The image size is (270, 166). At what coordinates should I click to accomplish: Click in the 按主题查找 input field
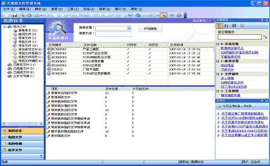click(239, 37)
